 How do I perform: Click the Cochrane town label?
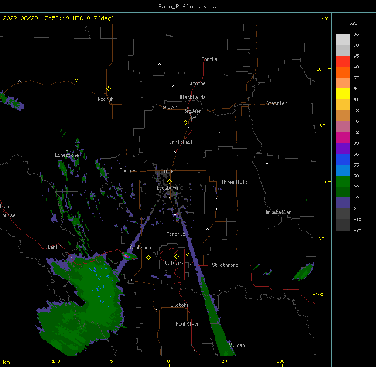pyautogui.click(x=140, y=248)
